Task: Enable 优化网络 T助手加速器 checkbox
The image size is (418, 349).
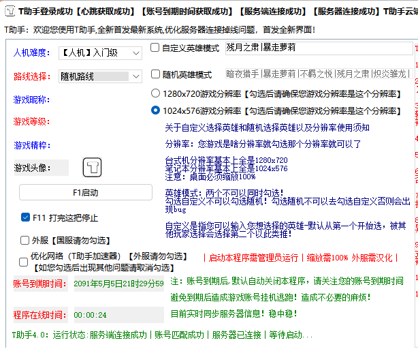Action: pyautogui.click(x=23, y=262)
